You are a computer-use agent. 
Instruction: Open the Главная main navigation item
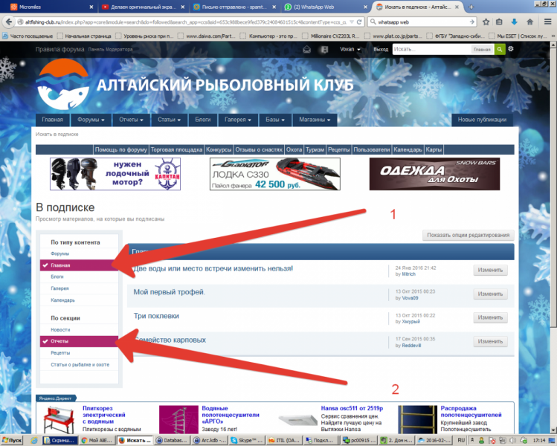click(x=53, y=120)
